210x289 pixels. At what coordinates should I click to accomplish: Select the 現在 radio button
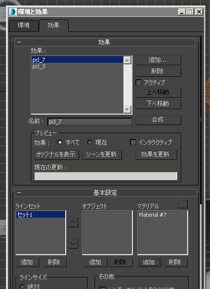click(x=90, y=143)
